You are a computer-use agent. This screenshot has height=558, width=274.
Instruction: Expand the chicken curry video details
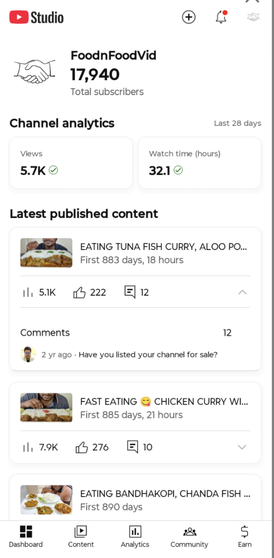coord(242,447)
